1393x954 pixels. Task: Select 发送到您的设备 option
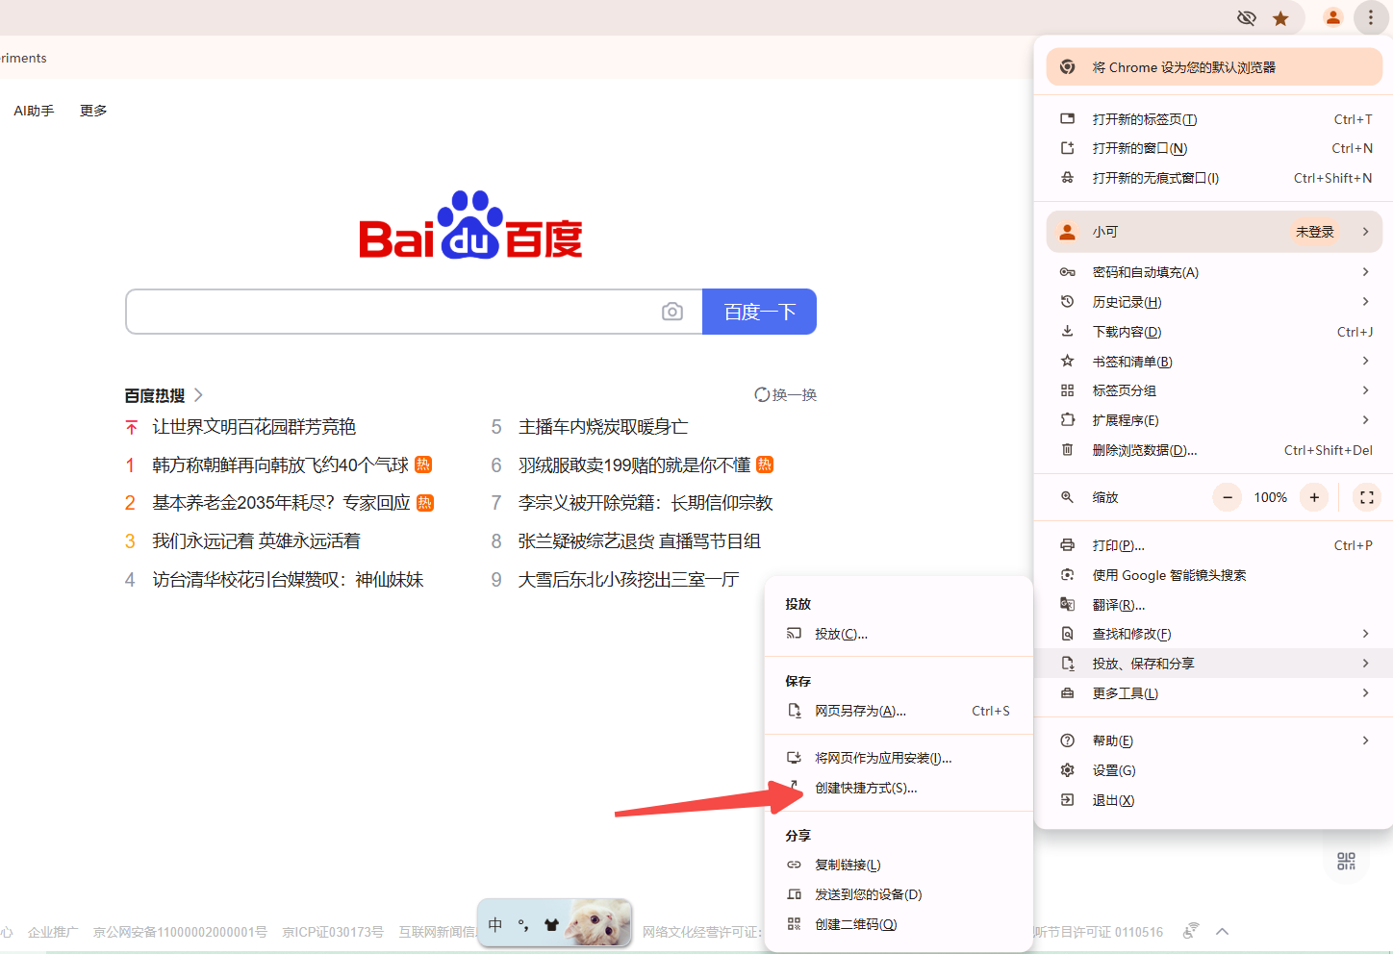pyautogui.click(x=899, y=894)
